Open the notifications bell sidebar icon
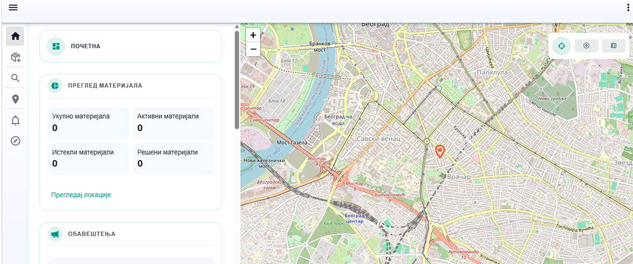Viewport: 633px width, 264px height. pos(16,120)
